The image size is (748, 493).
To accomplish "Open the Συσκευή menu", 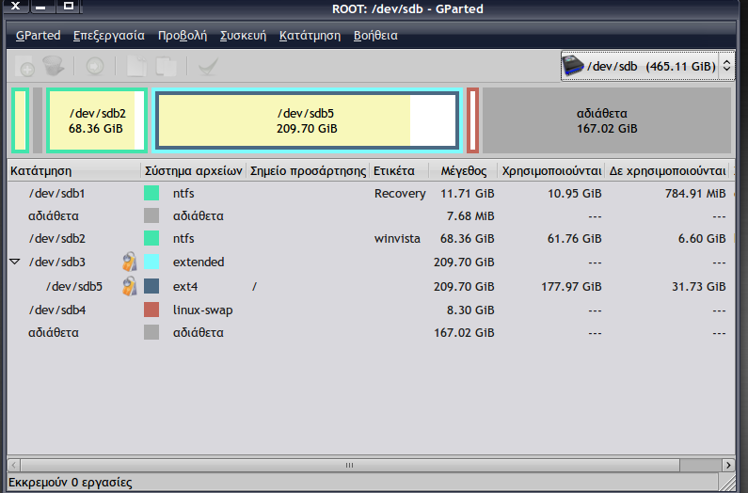I will tap(243, 36).
